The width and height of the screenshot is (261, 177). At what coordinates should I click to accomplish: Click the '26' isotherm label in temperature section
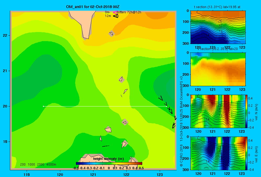point(220,21)
